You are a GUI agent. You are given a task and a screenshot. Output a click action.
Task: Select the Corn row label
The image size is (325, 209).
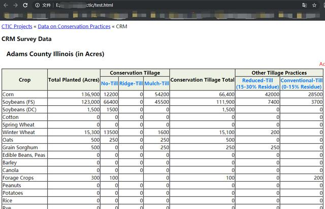(8, 95)
